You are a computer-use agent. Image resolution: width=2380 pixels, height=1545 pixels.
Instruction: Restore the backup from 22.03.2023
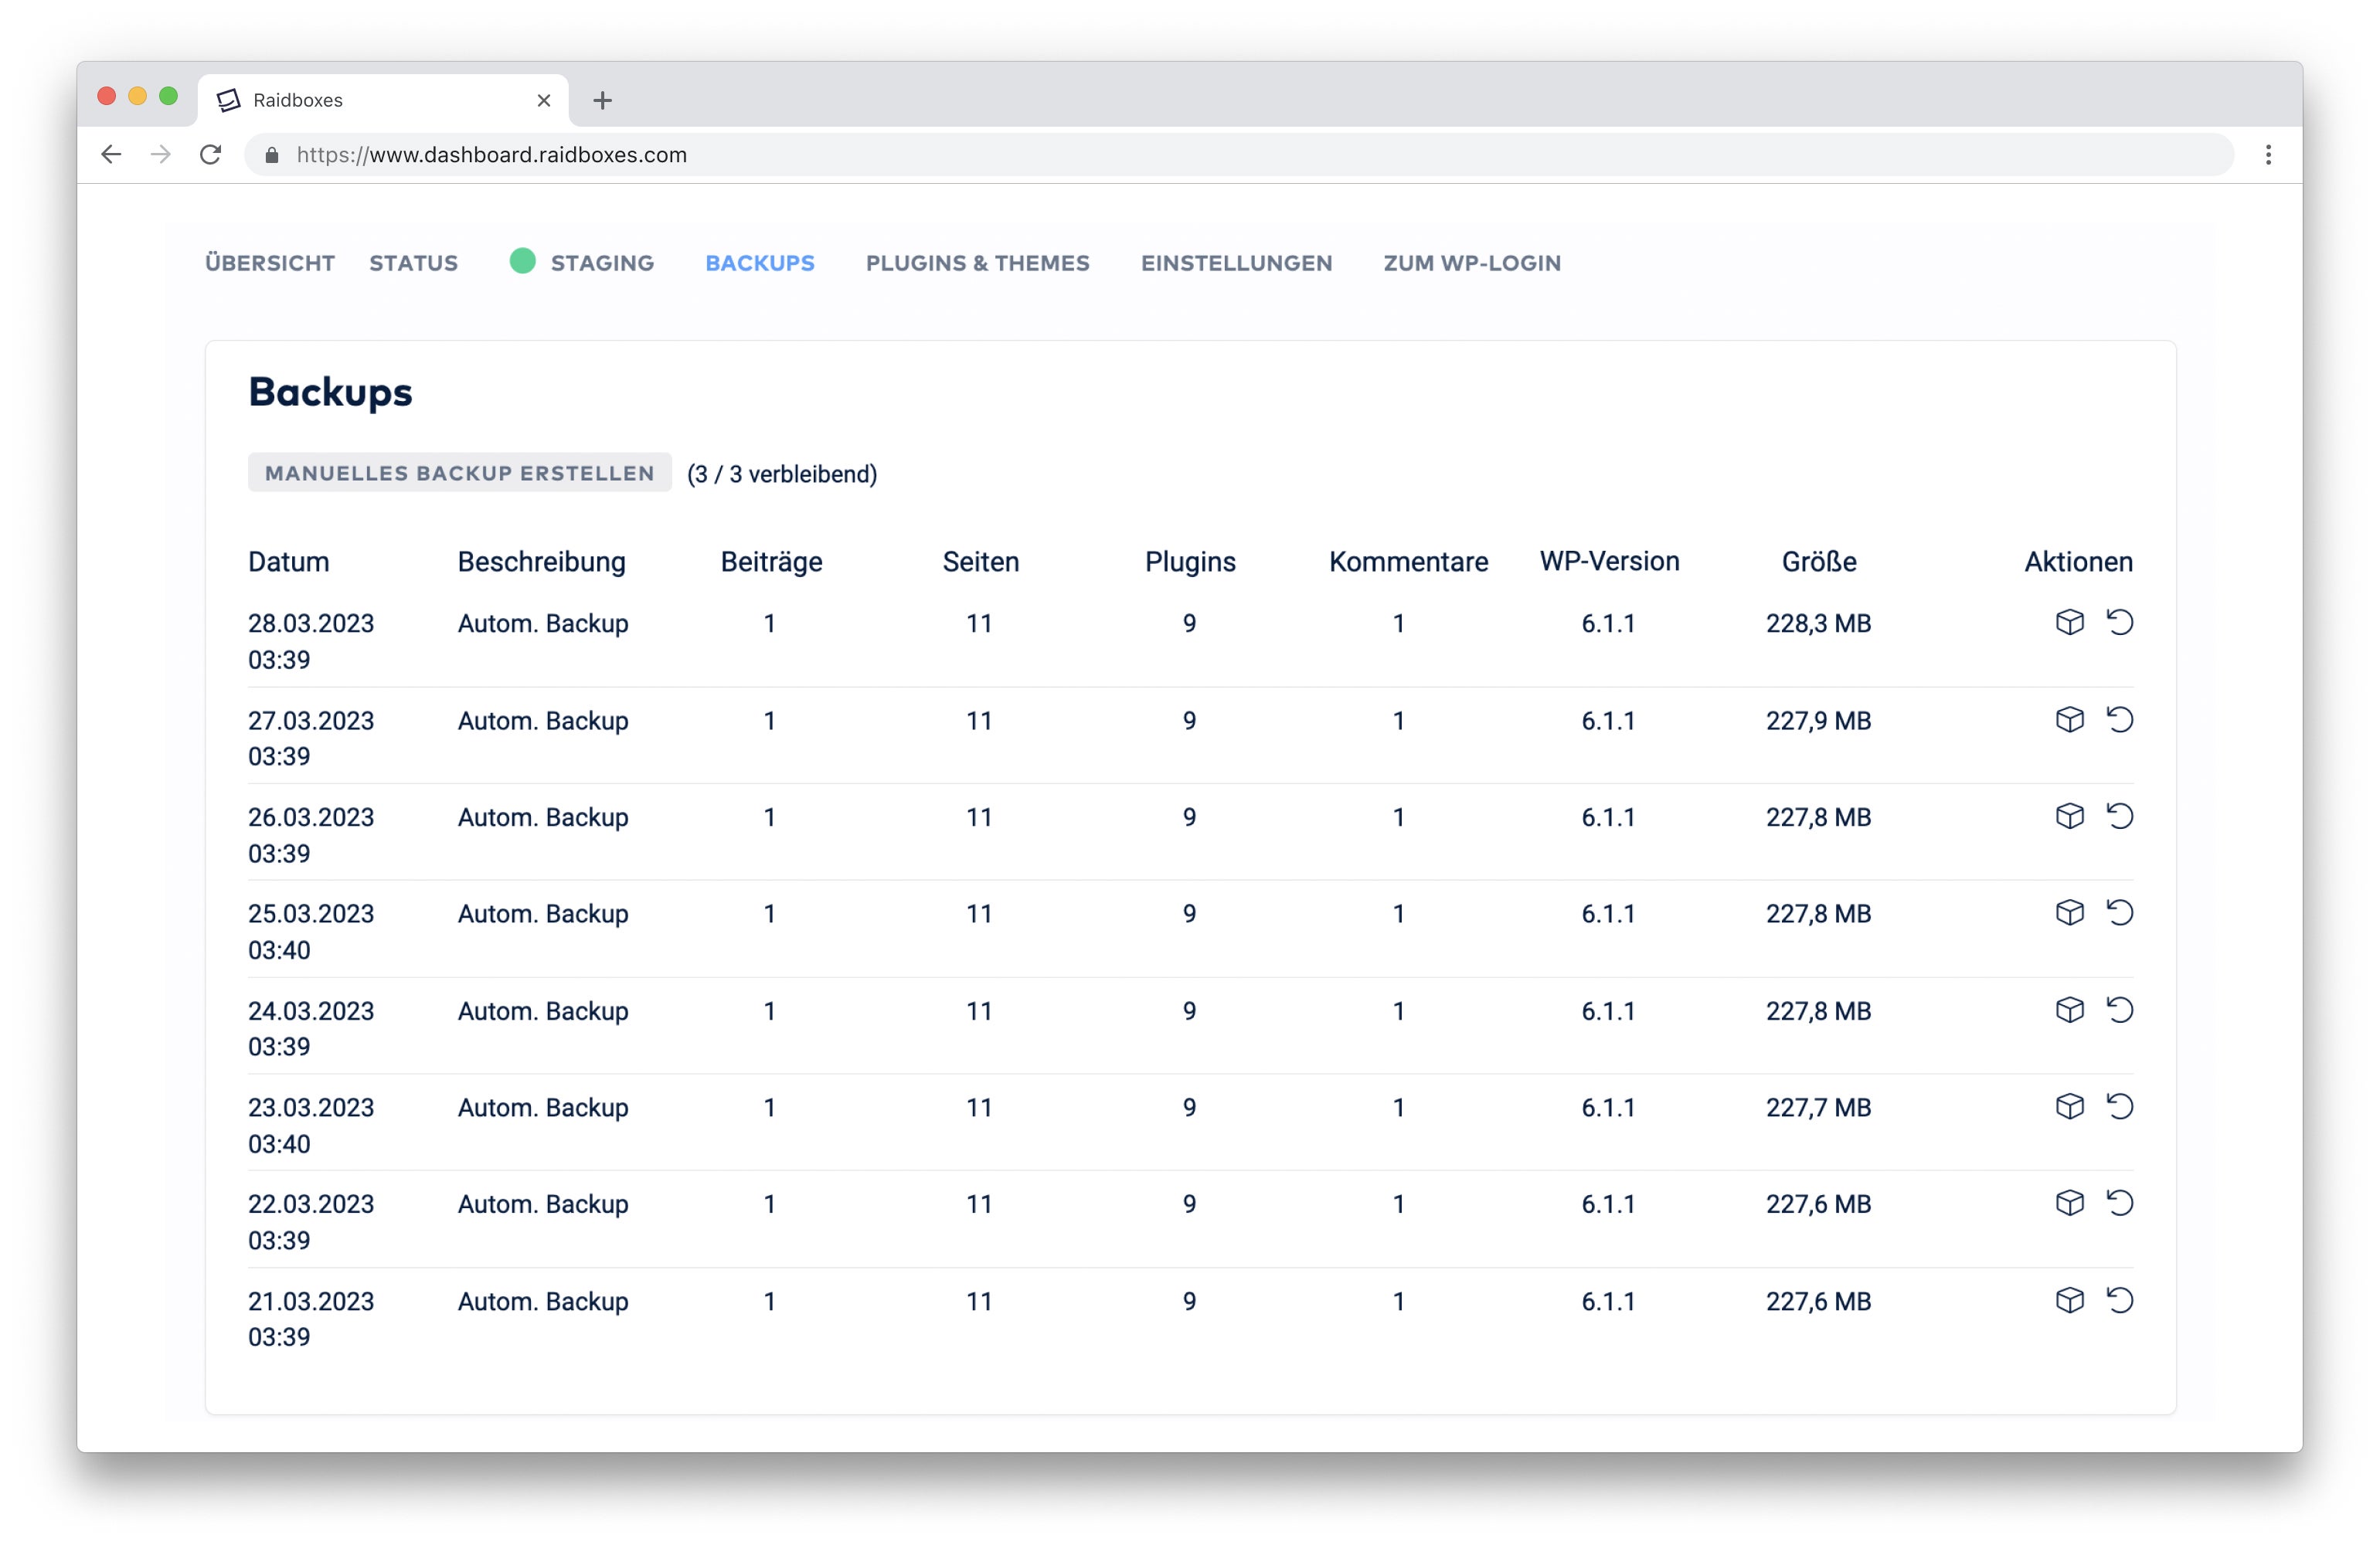pos(2121,1203)
